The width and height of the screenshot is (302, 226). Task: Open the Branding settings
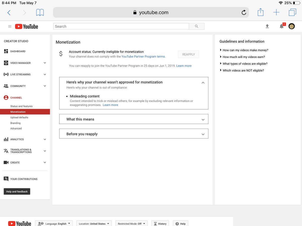(x=15, y=123)
